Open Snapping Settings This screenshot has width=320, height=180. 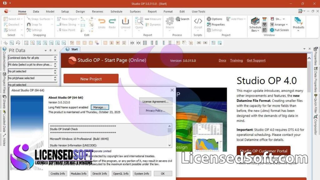34,30
